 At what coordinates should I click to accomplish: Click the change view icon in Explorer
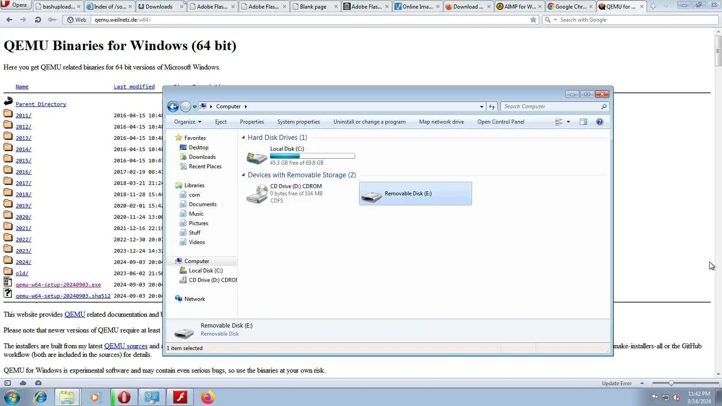(559, 122)
